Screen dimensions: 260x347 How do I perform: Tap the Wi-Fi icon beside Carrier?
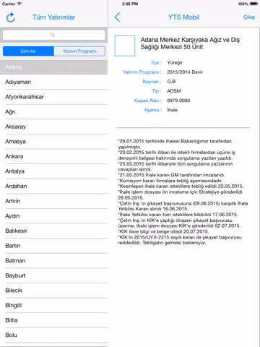[19, 4]
